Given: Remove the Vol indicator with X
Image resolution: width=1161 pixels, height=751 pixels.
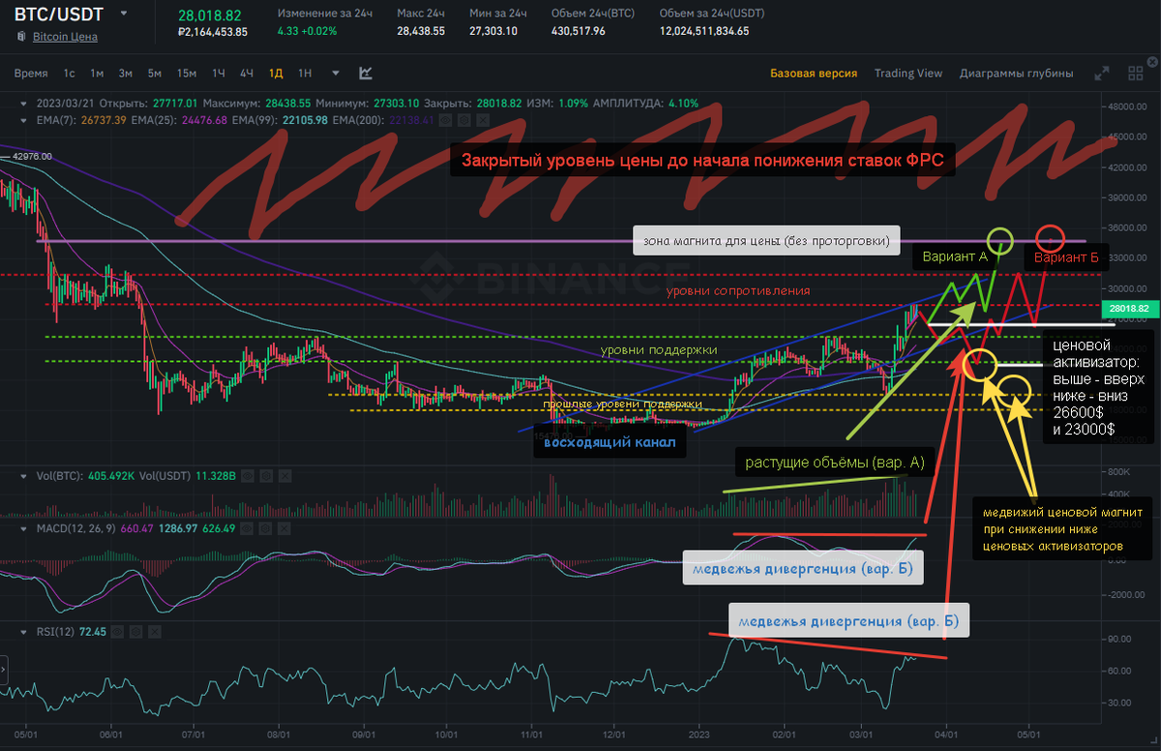Looking at the screenshot, I should [x=284, y=476].
